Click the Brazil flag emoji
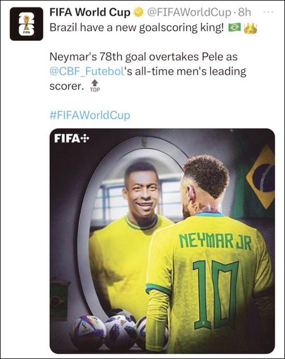The image size is (285, 359). [234, 28]
